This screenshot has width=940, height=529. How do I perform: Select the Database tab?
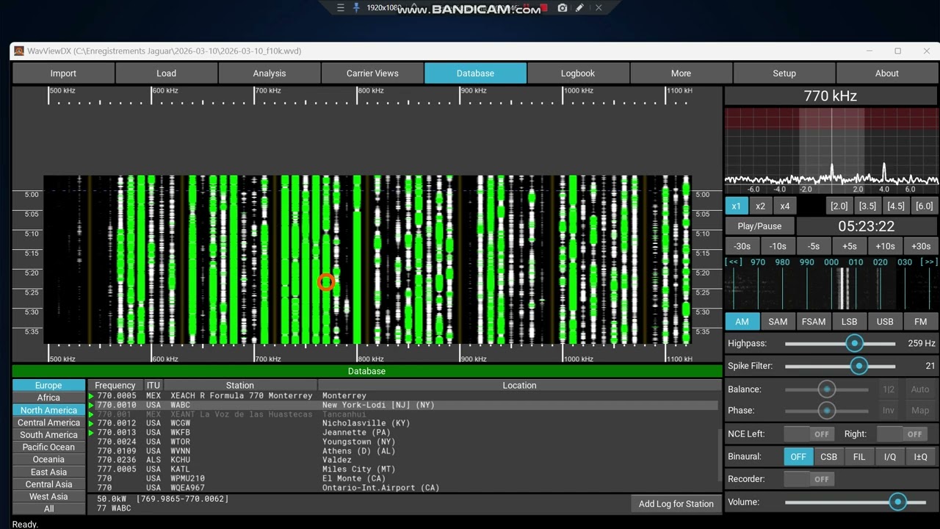475,73
